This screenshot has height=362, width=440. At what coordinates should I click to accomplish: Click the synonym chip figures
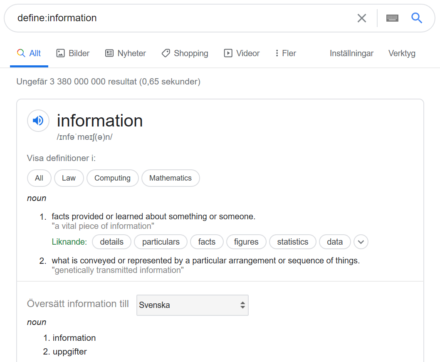[x=246, y=242]
